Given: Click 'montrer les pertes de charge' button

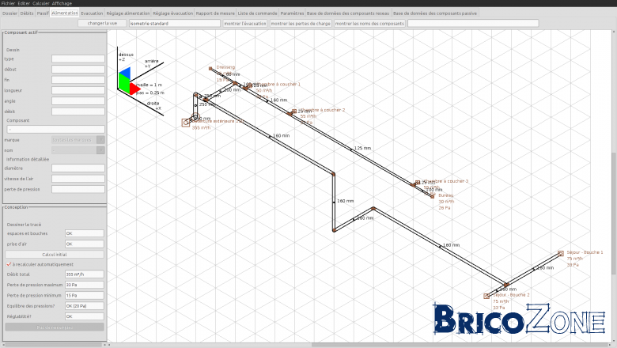Looking at the screenshot, I should (301, 23).
